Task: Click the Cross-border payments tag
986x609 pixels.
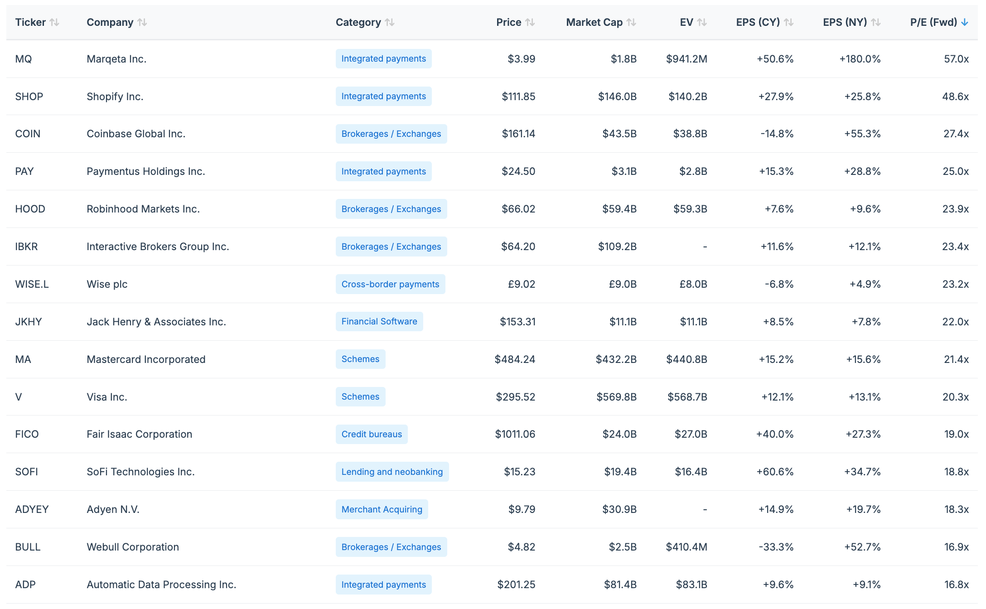Action: pos(390,284)
